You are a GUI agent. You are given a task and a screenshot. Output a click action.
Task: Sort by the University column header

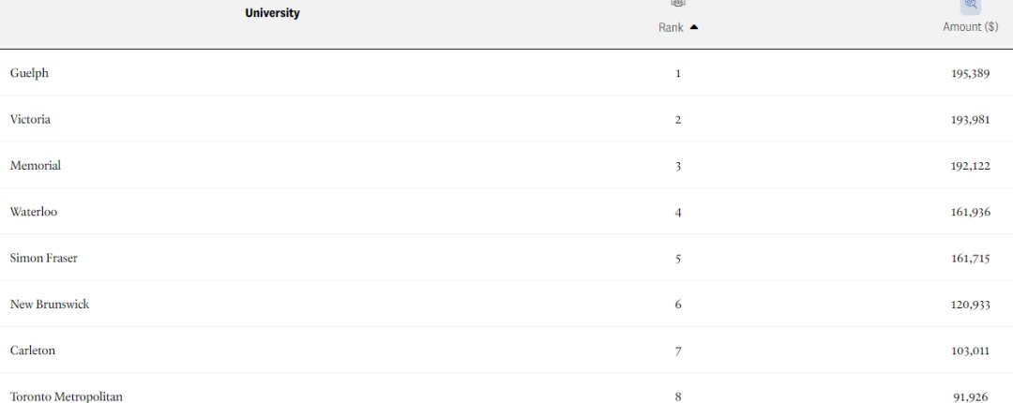(272, 13)
